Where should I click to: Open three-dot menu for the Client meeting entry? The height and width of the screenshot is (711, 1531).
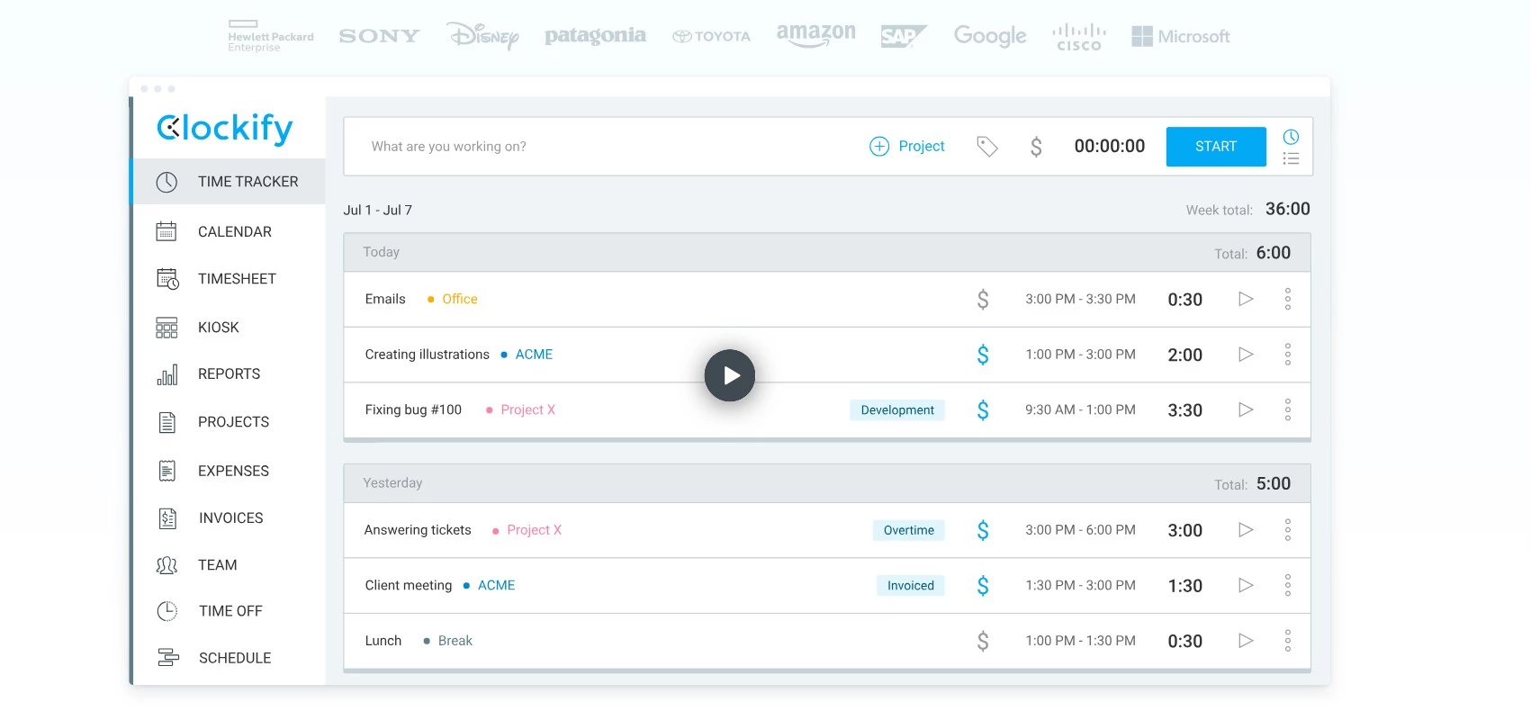1287,586
